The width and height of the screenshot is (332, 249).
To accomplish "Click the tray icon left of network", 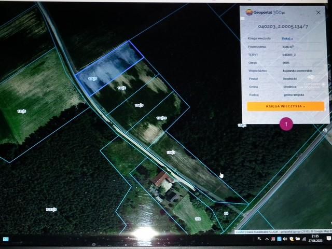I will coord(298,239).
